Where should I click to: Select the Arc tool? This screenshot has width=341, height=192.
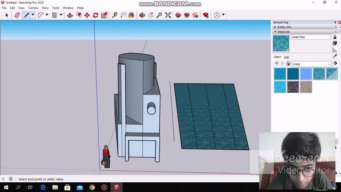[x=40, y=15]
